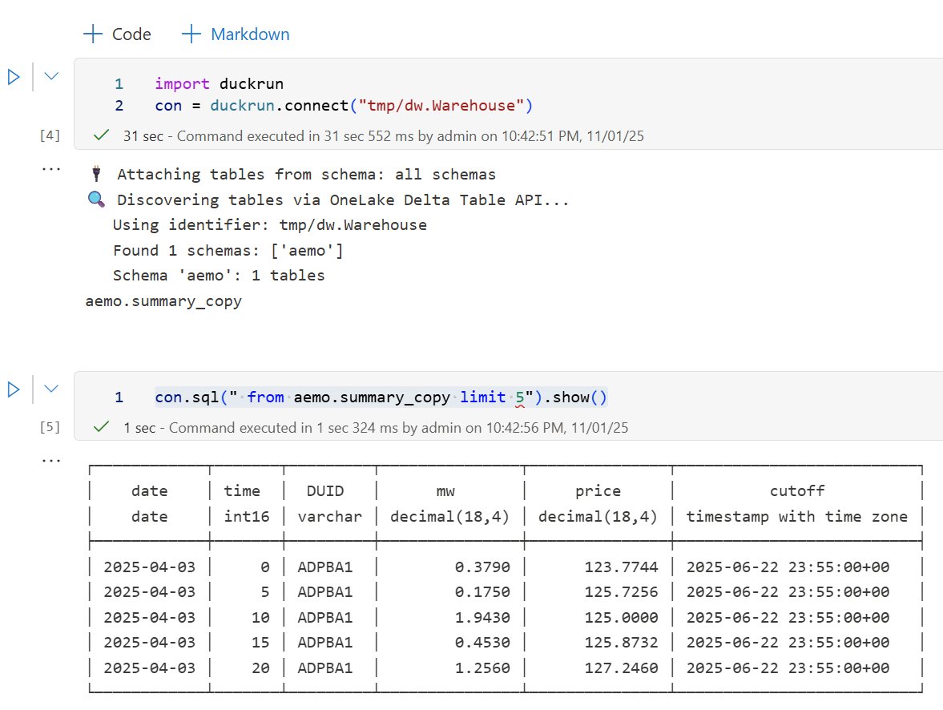Click the 'cutoff' column header
The image size is (943, 710).
tap(797, 491)
